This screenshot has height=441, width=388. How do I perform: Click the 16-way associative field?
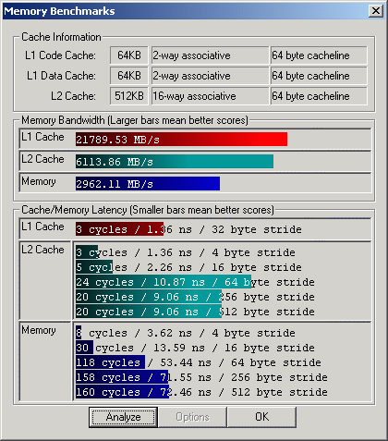210,96
